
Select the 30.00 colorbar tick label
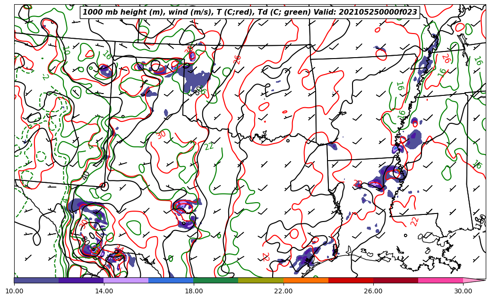463,291
